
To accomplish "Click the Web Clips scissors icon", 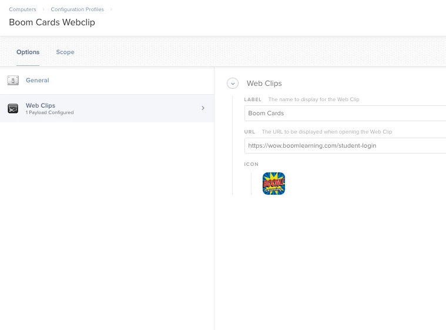I will pyautogui.click(x=13, y=108).
